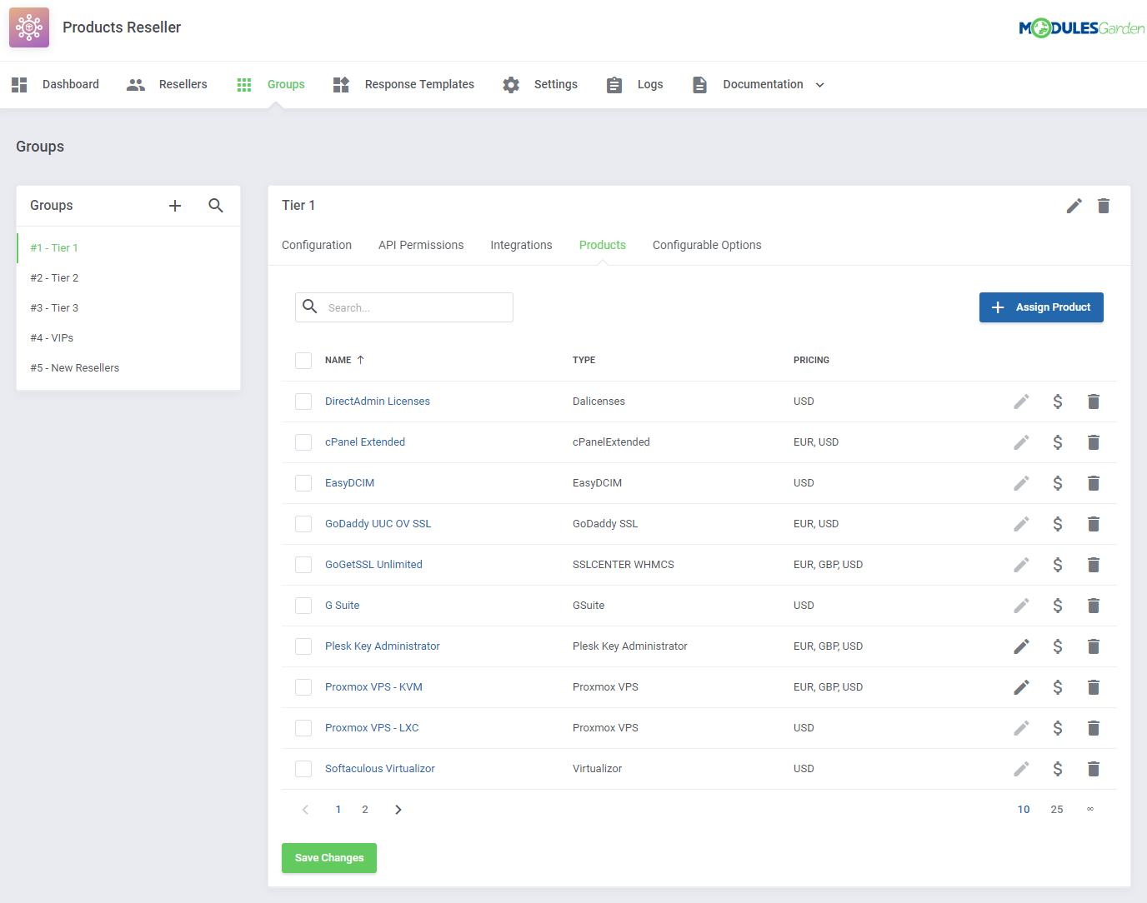
Task: Select the G Suite row checkbox
Action: click(x=303, y=606)
